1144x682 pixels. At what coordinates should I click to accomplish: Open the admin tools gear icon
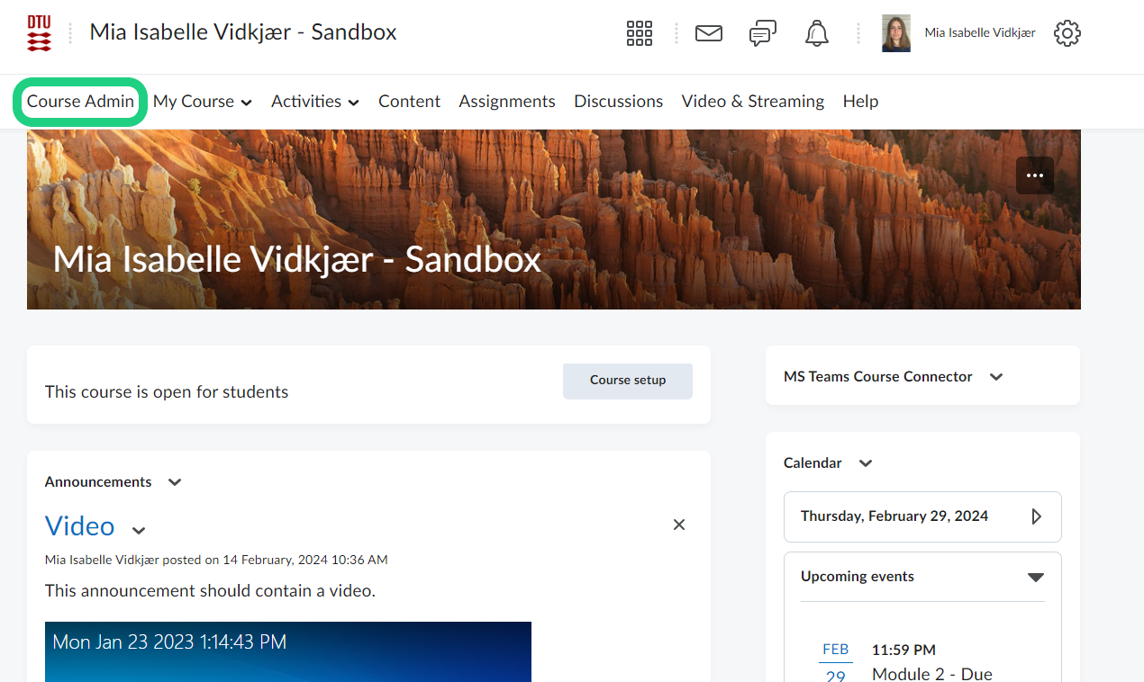point(1067,33)
